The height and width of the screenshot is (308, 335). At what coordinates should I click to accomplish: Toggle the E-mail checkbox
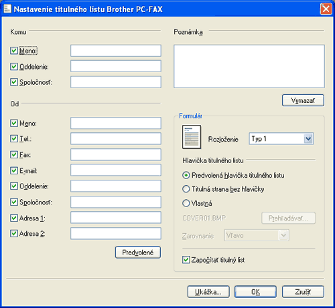pos(14,170)
